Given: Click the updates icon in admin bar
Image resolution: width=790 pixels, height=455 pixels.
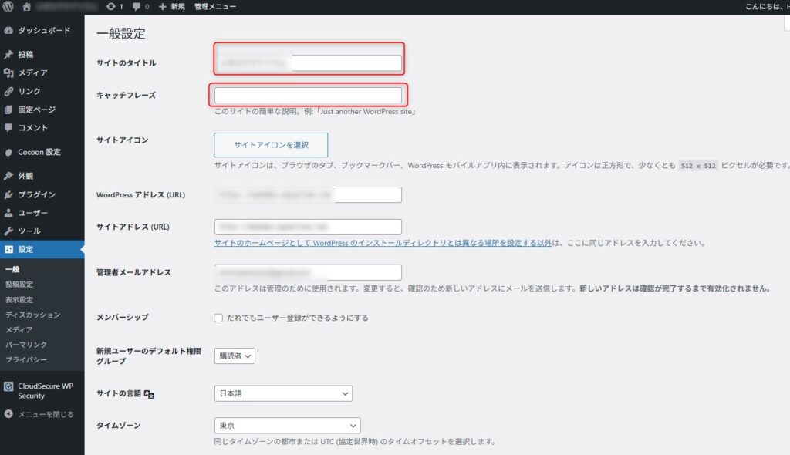Looking at the screenshot, I should point(111,7).
